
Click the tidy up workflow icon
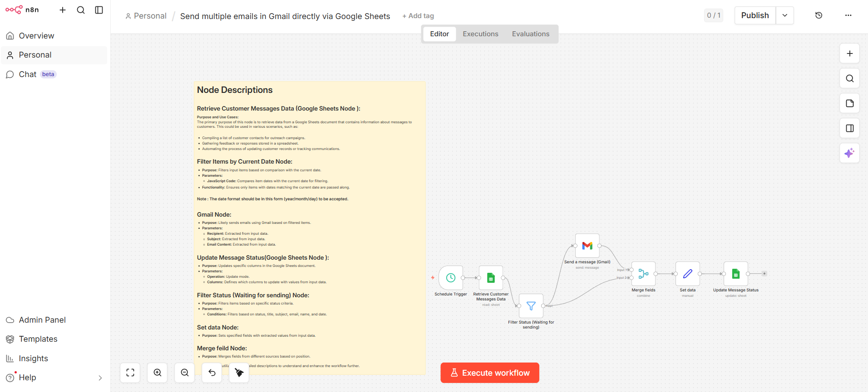(239, 373)
